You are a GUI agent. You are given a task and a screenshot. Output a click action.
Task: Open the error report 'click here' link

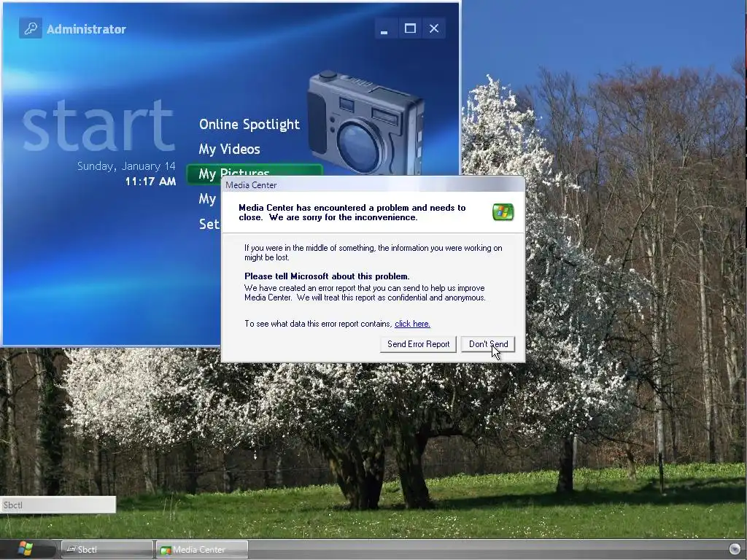click(x=412, y=324)
